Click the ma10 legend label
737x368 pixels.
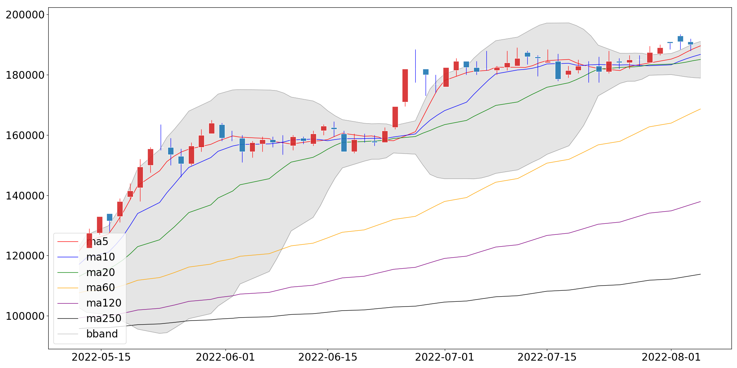(x=101, y=257)
